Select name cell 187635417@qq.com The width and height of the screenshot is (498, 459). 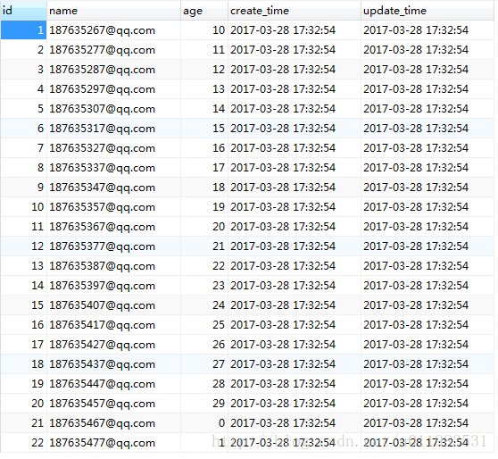(113, 325)
